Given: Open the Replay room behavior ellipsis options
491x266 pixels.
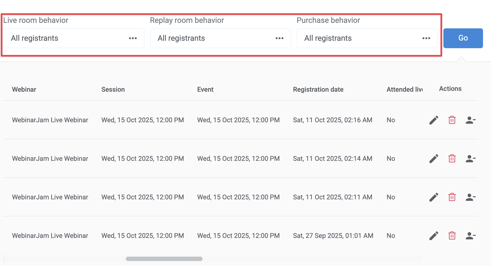Looking at the screenshot, I should (280, 38).
